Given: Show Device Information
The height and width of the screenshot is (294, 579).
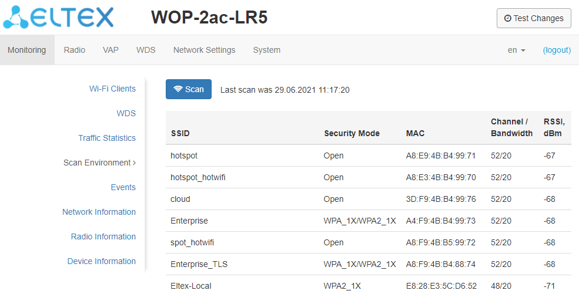Looking at the screenshot, I should pyautogui.click(x=101, y=261).
